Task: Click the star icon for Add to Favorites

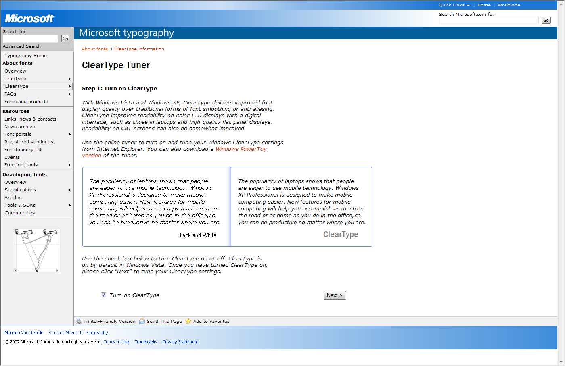Action: coord(188,321)
